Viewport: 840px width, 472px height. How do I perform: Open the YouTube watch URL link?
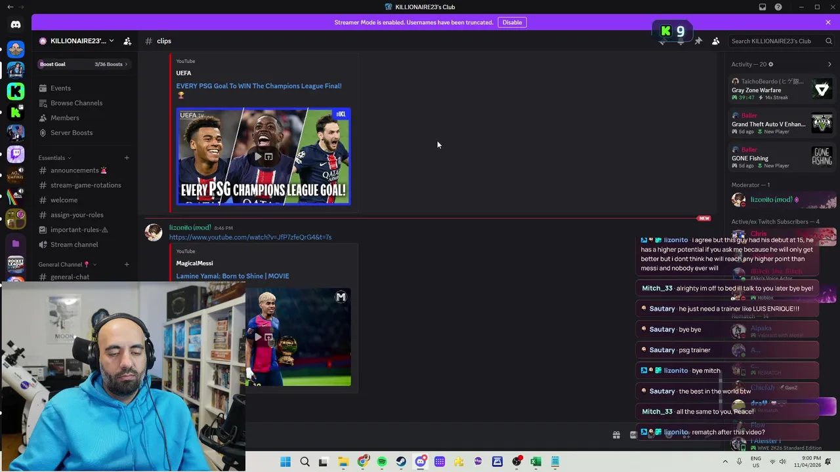click(x=250, y=237)
